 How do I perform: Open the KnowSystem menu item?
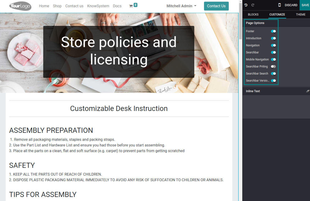[x=98, y=6]
